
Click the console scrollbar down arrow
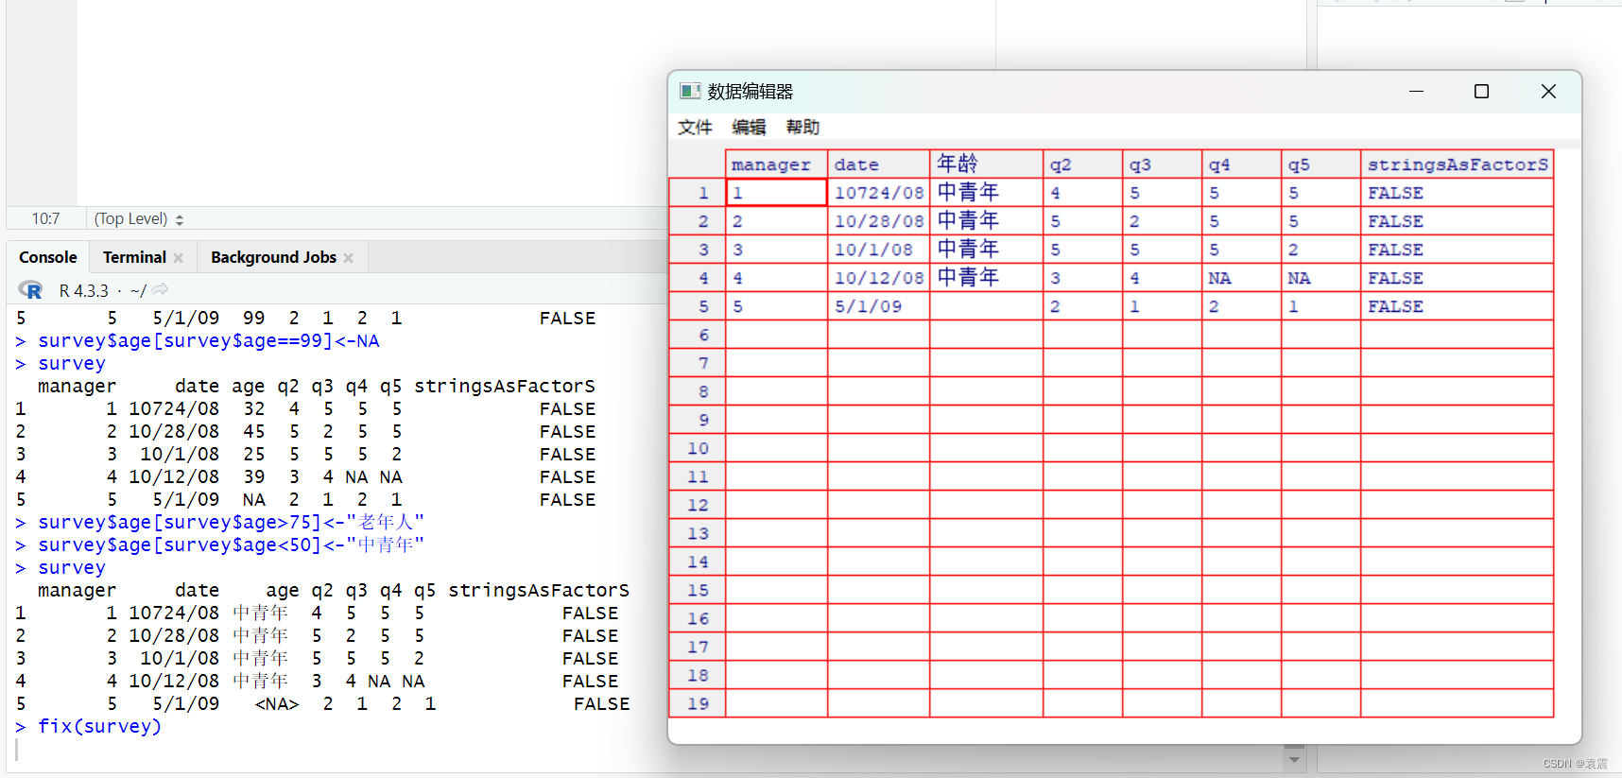1294,759
